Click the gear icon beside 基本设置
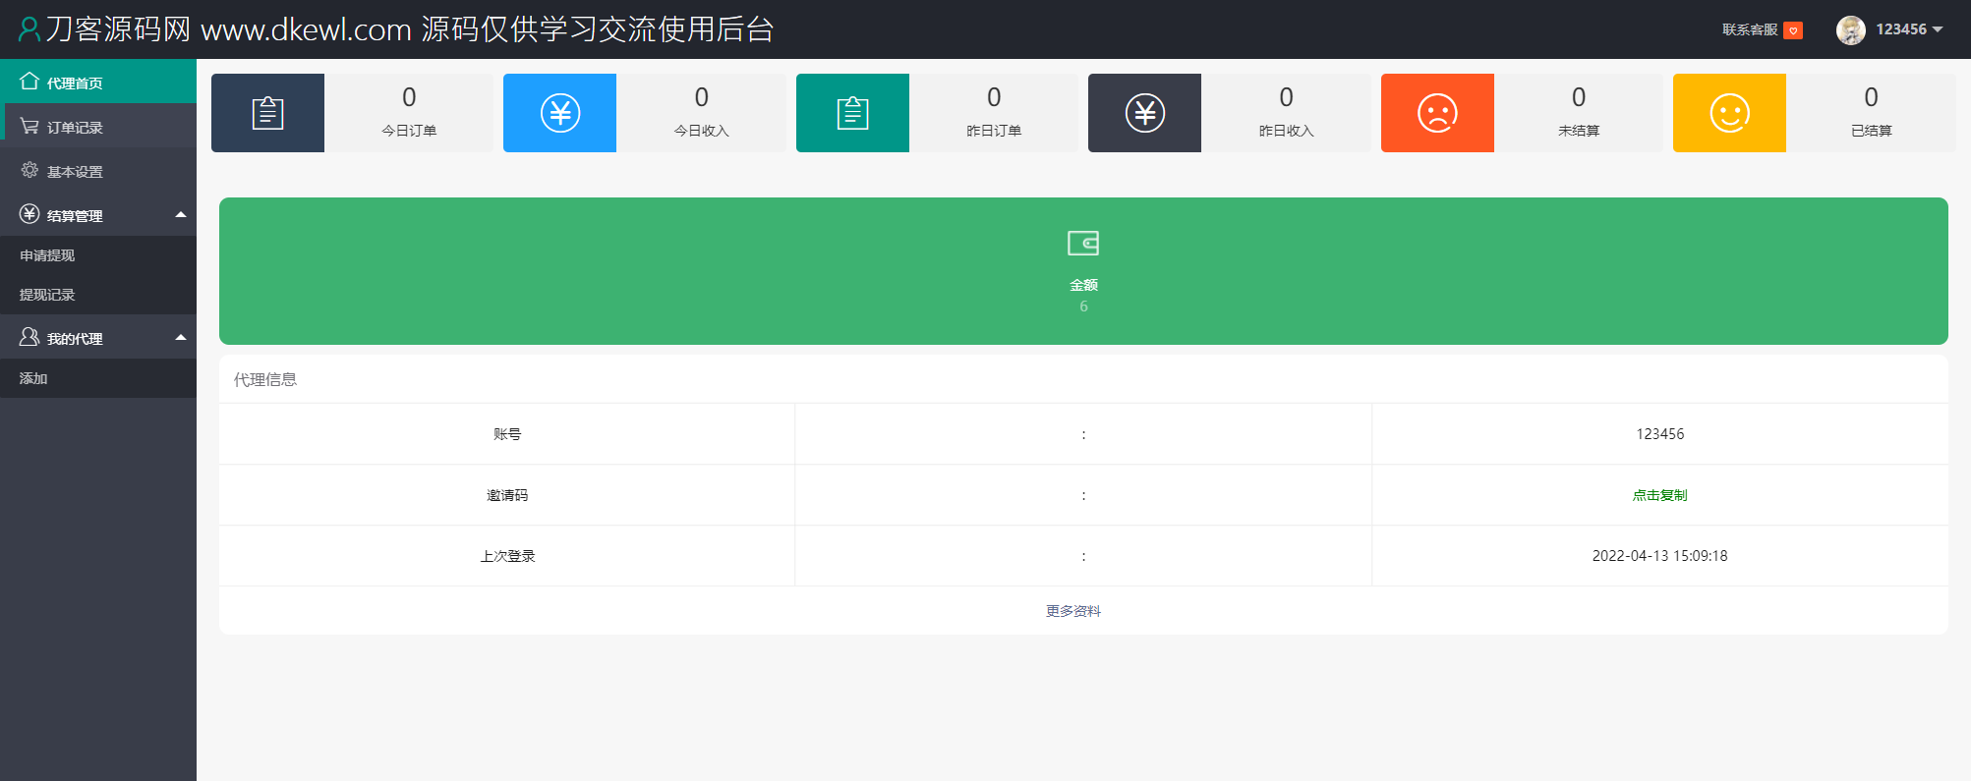 coord(29,170)
